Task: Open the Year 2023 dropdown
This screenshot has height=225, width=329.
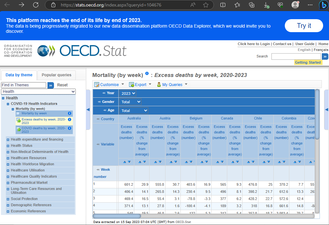Action: click(128, 94)
